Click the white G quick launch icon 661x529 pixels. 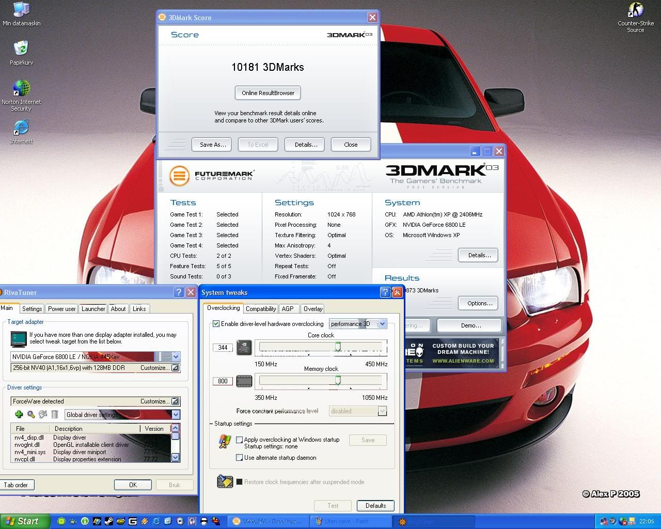click(132, 521)
